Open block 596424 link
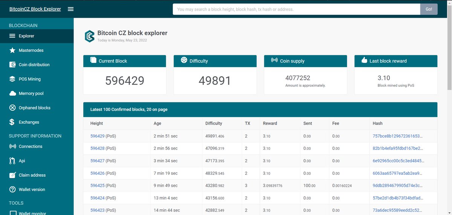Screen dimensions: 452x215 98,198
